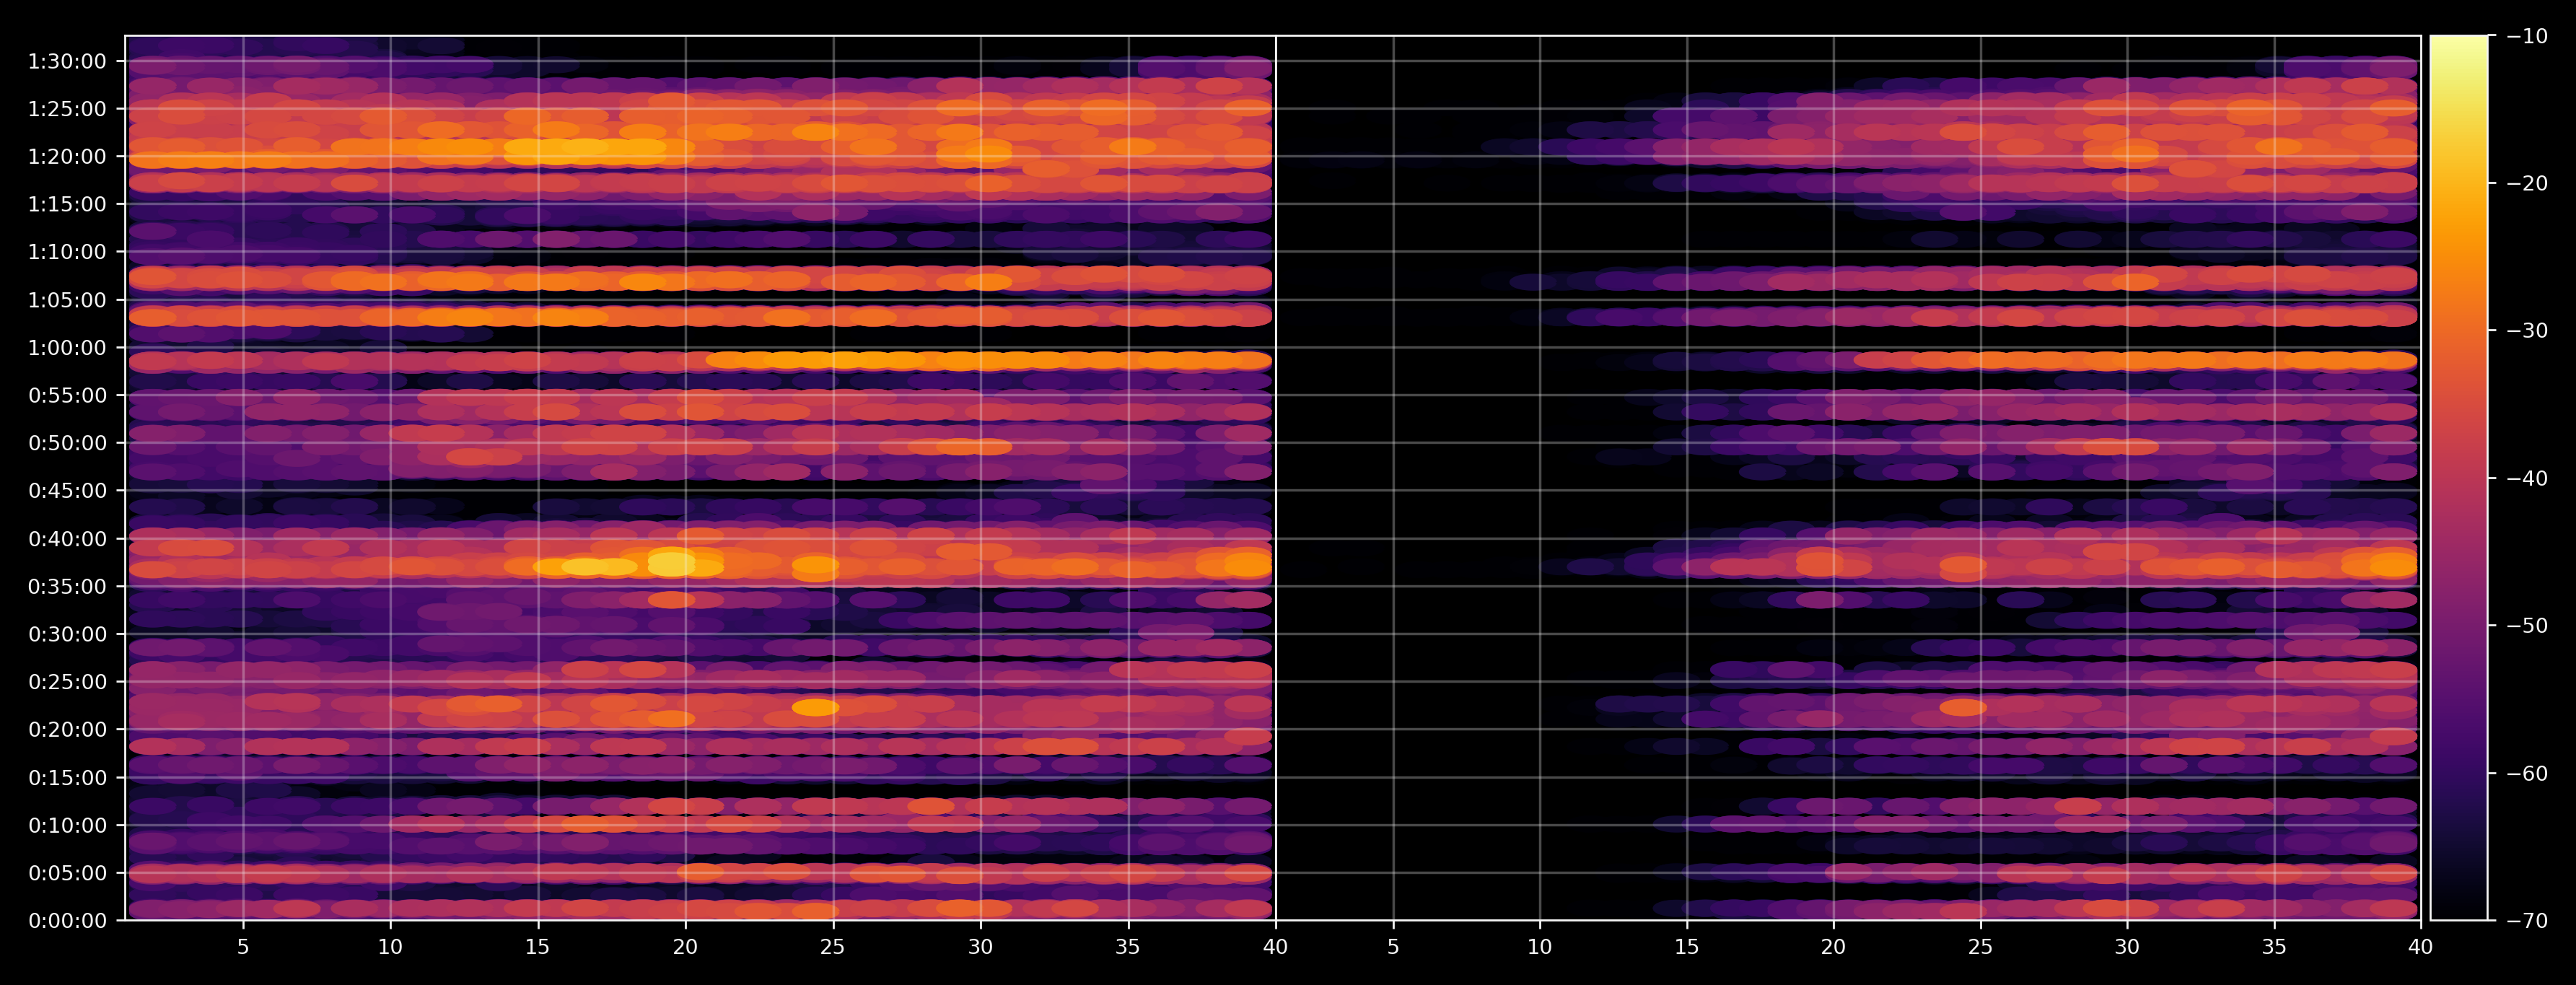Screen dimensions: 2576x985
Task: Click x-axis label 25 under the left heatmap
Action: (x=833, y=947)
